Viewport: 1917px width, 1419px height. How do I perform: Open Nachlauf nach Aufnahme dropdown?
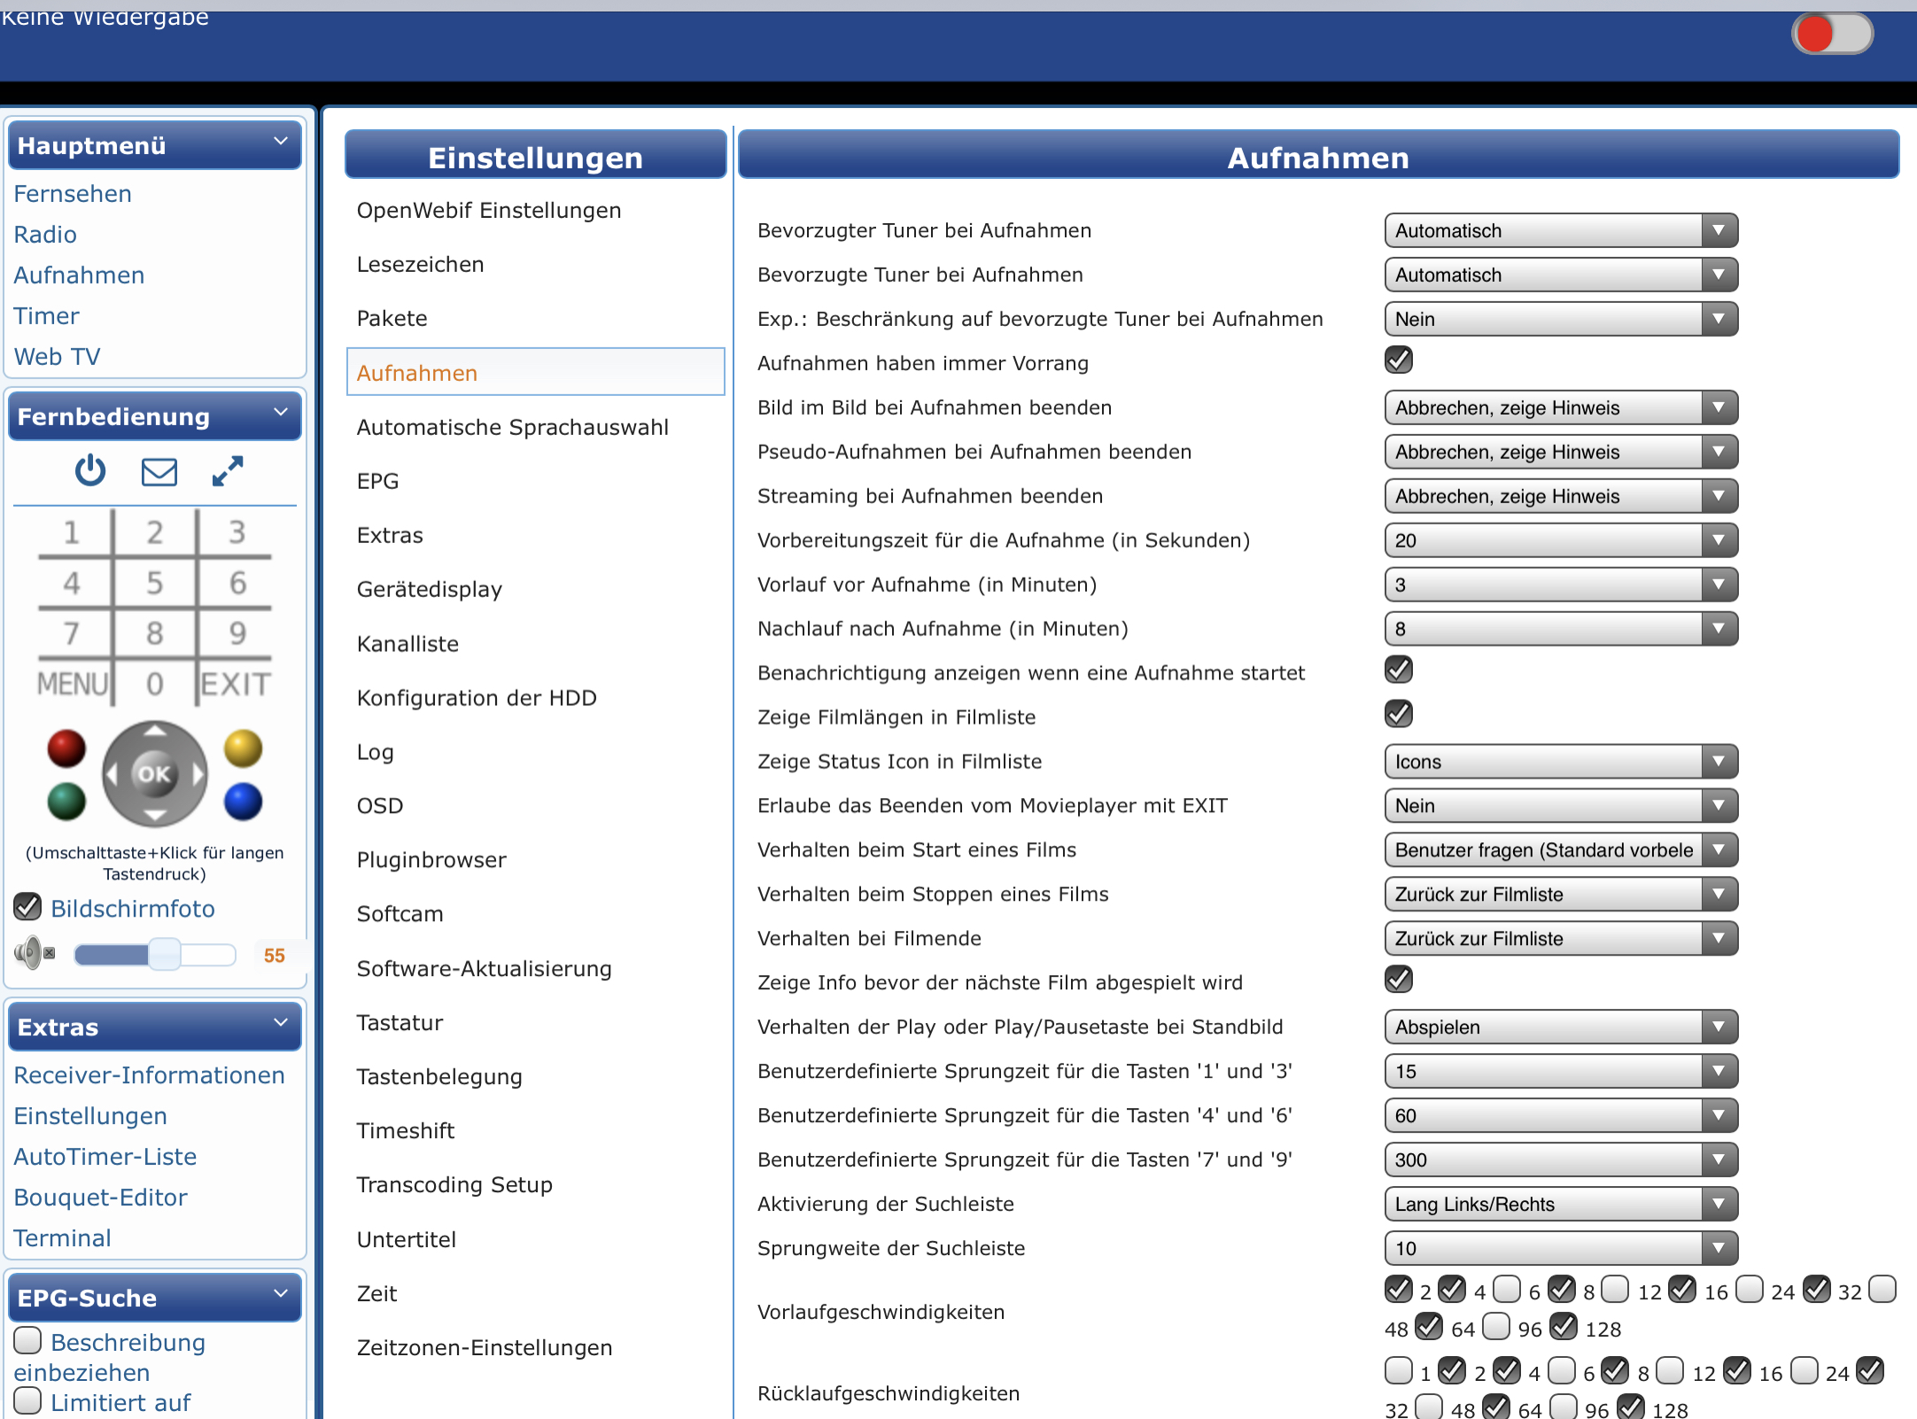tap(1561, 629)
